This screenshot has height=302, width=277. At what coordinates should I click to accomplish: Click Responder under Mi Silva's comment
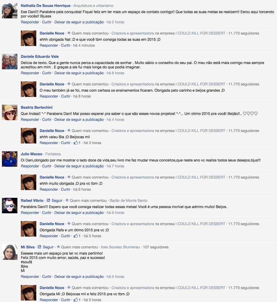click(30, 277)
